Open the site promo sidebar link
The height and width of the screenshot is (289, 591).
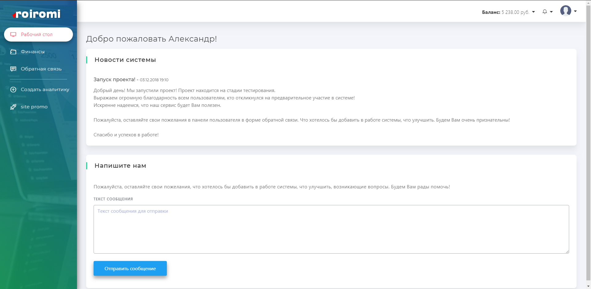pyautogui.click(x=34, y=107)
